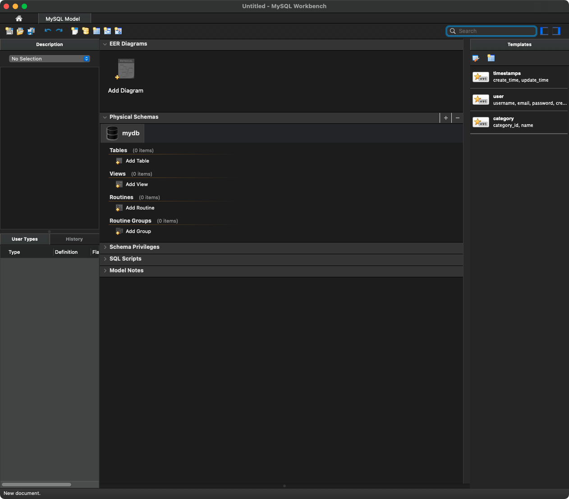Select the user template
Image resolution: width=569 pixels, height=499 pixels.
click(519, 100)
